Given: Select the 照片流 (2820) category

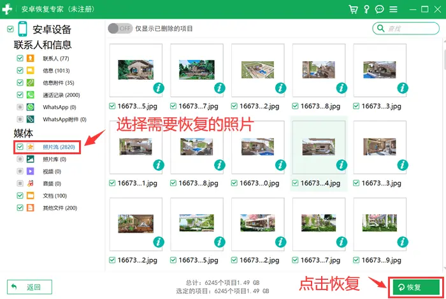Looking at the screenshot, I should pyautogui.click(x=59, y=147).
